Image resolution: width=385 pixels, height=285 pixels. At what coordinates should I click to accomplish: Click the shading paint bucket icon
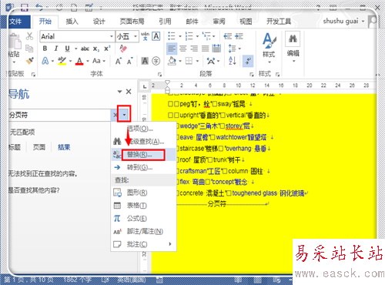click(x=172, y=61)
